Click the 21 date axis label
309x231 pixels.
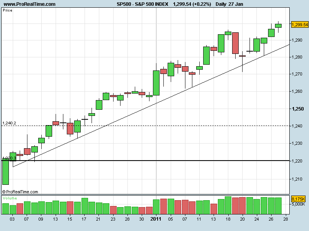coord(98,219)
